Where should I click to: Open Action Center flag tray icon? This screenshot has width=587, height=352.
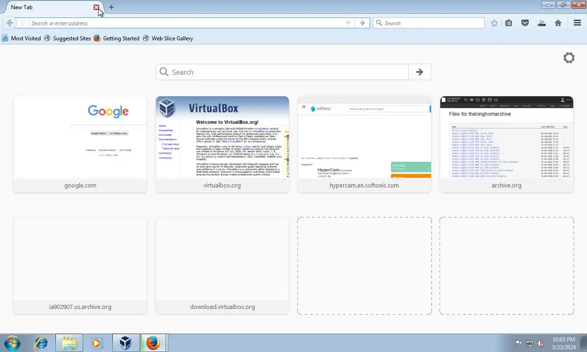click(x=519, y=343)
